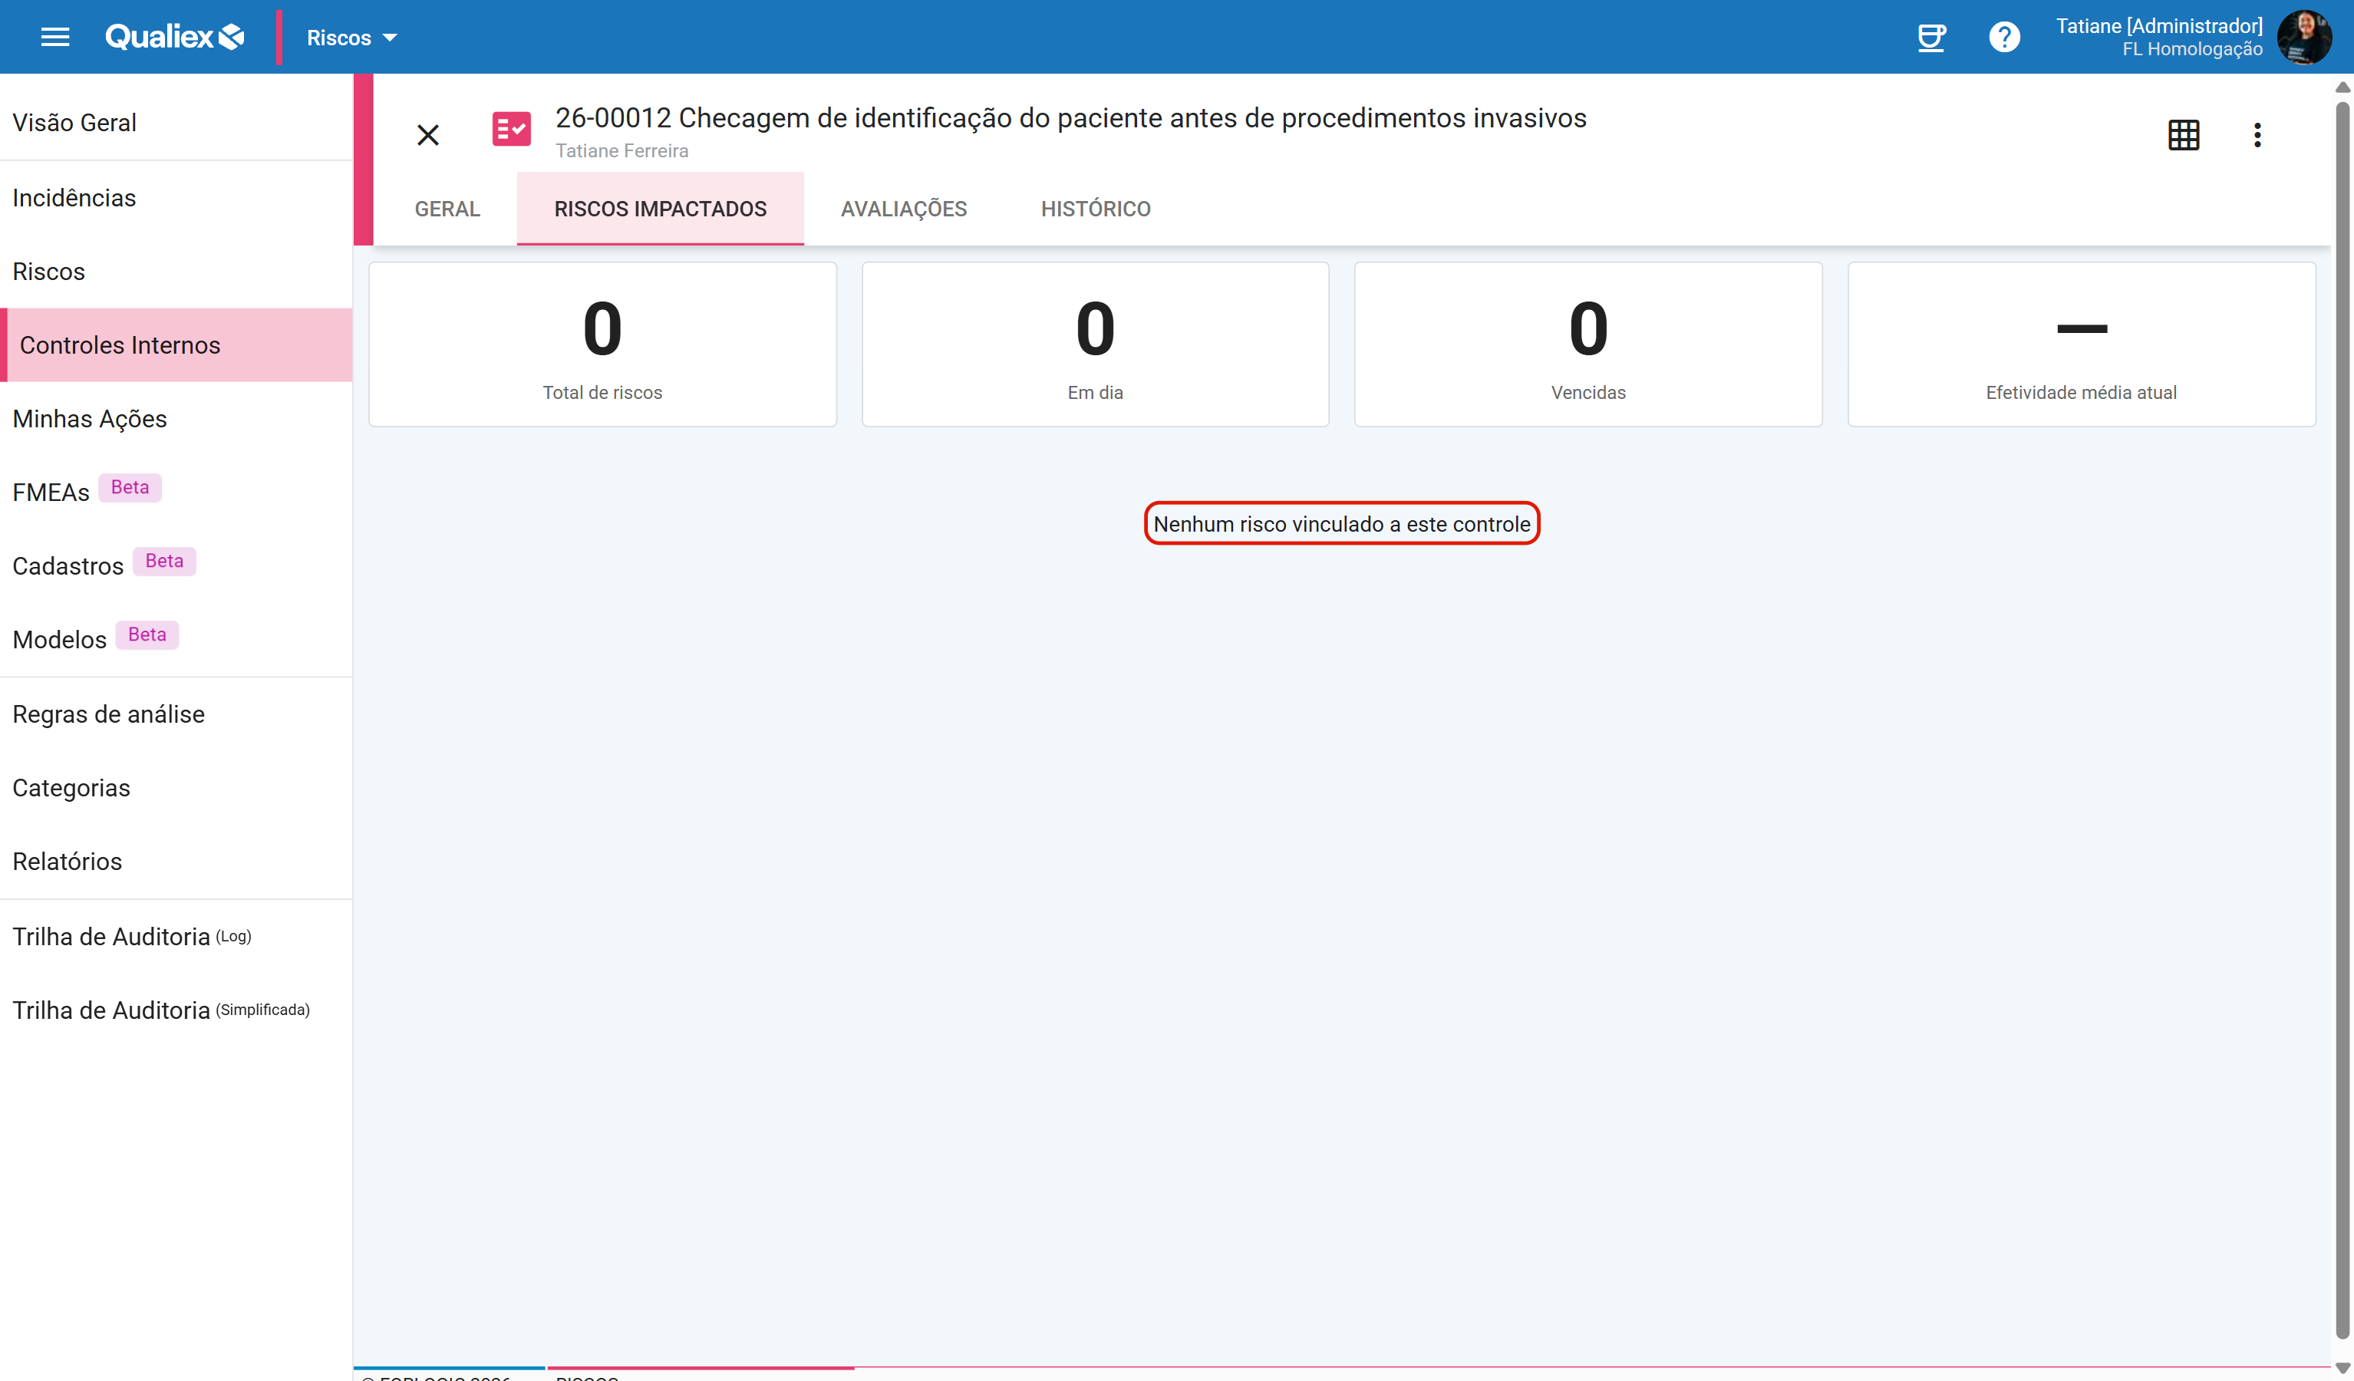Open Regras de análise

tap(176, 714)
